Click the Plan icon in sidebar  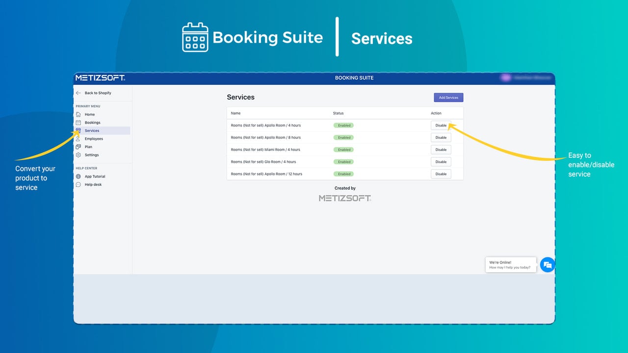(x=78, y=147)
